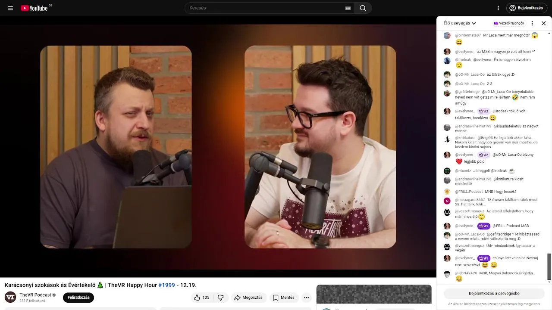The width and height of the screenshot is (552, 310).
Task: Click @noraagardi8657 avatar in chat
Action: point(447,201)
